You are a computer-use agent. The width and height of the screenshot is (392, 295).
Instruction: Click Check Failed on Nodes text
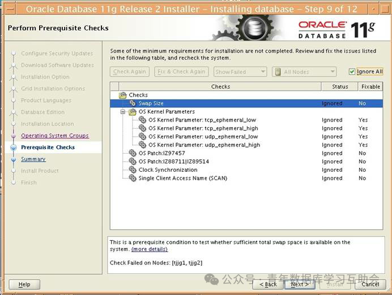click(x=156, y=263)
